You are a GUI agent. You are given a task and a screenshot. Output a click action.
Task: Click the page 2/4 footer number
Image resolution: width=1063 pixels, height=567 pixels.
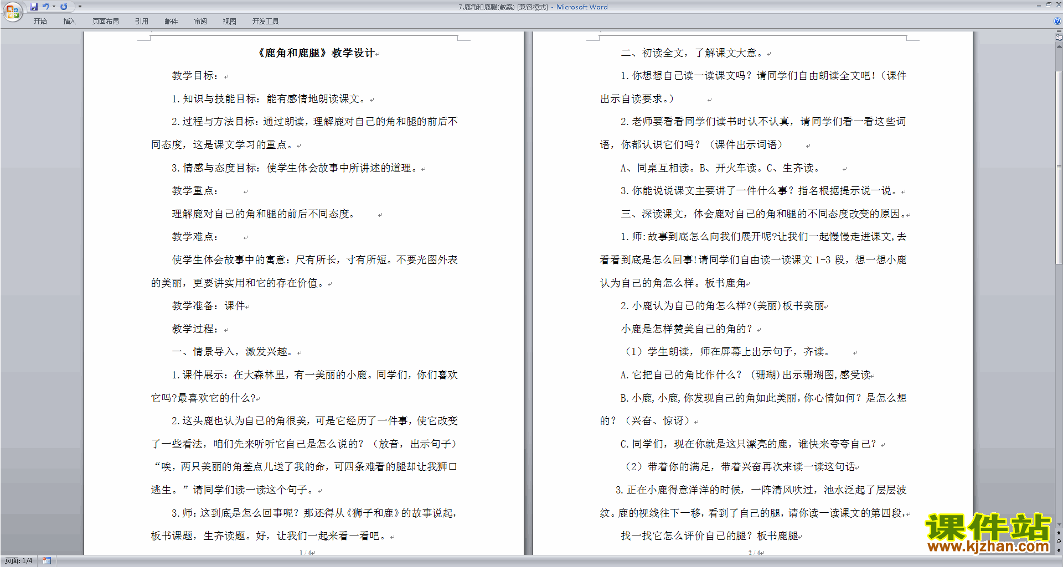pyautogui.click(x=755, y=553)
